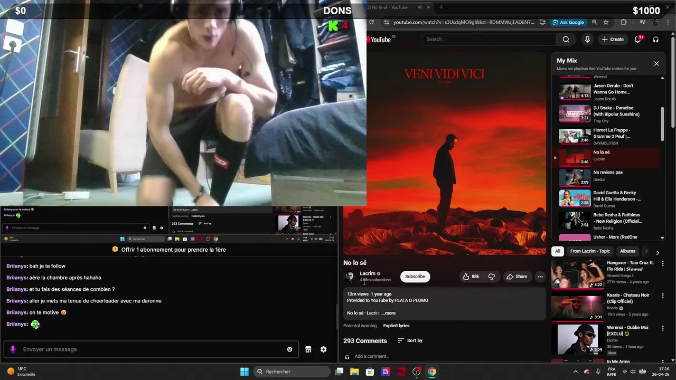676x380 pixels.
Task: Open options for Hangover - Taio Cruz video
Action: [663, 264]
